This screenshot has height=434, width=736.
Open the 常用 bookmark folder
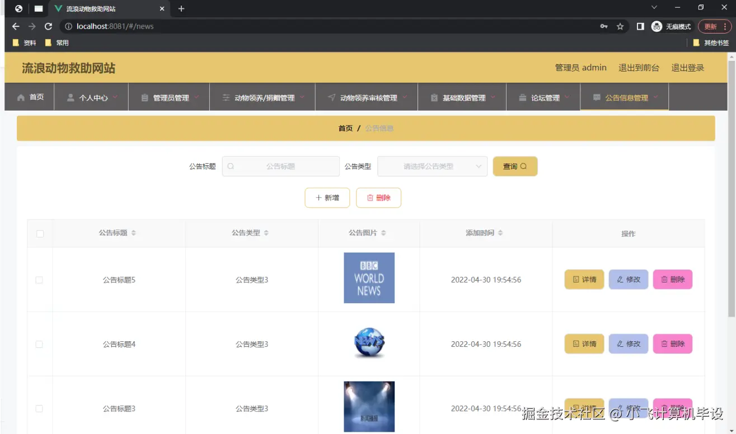click(57, 42)
